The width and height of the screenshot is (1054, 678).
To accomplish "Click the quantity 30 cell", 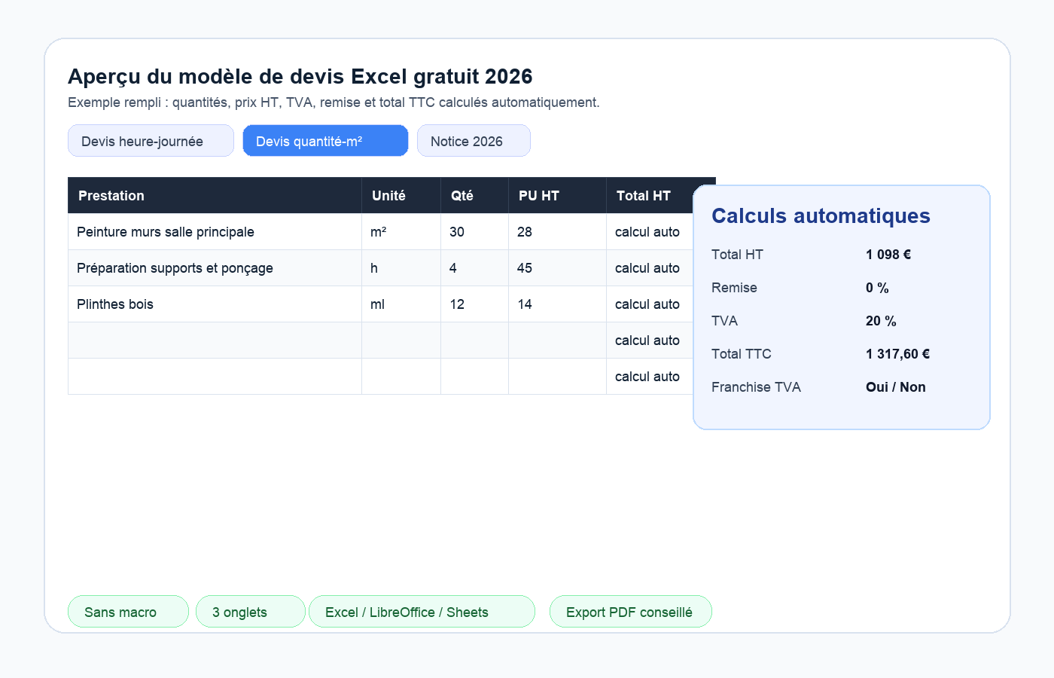I will tap(474, 232).
